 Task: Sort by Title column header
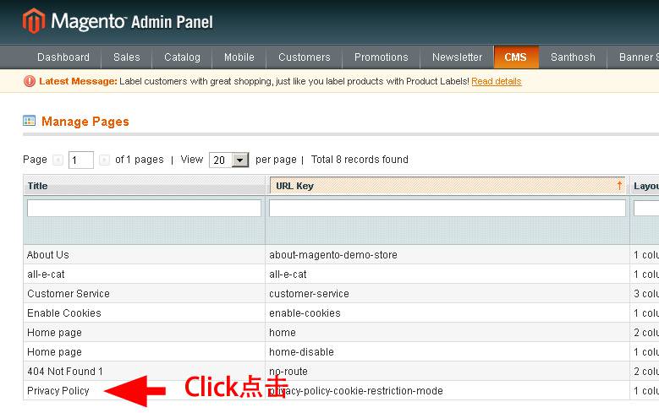tap(38, 186)
